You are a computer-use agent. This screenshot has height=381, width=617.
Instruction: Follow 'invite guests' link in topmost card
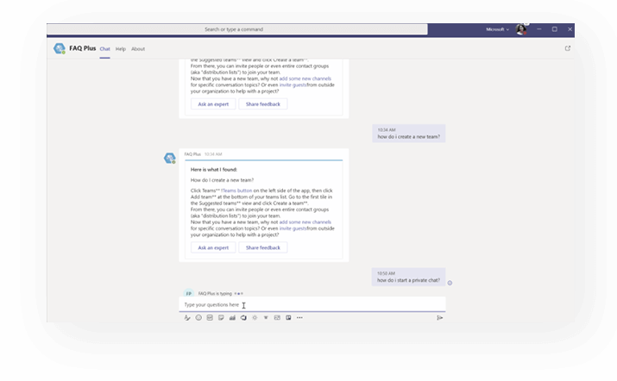tap(293, 85)
